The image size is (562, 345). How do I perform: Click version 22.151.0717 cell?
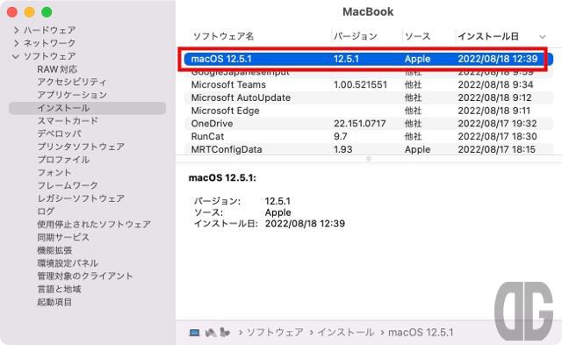[x=360, y=123]
